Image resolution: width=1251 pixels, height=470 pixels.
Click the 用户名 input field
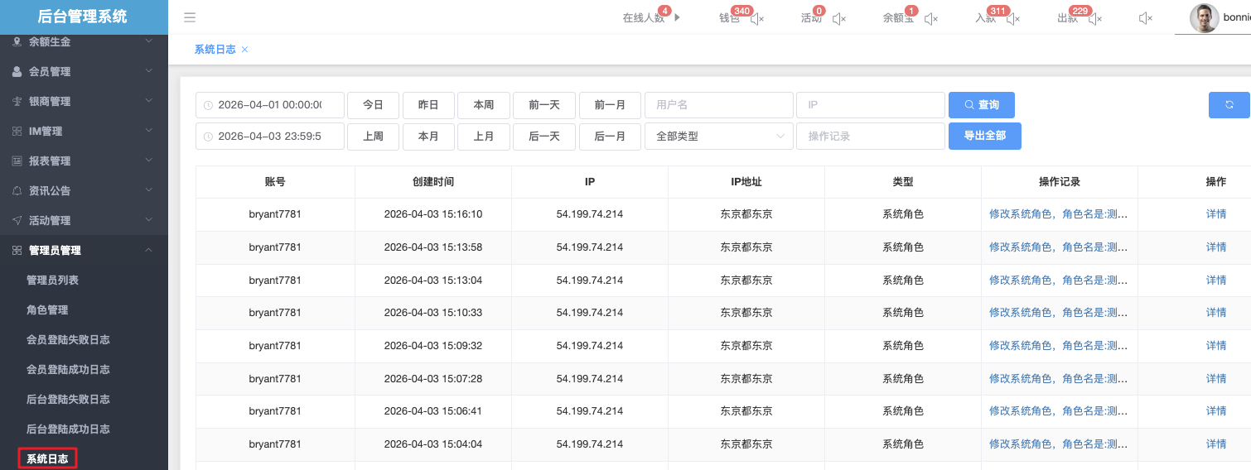718,105
